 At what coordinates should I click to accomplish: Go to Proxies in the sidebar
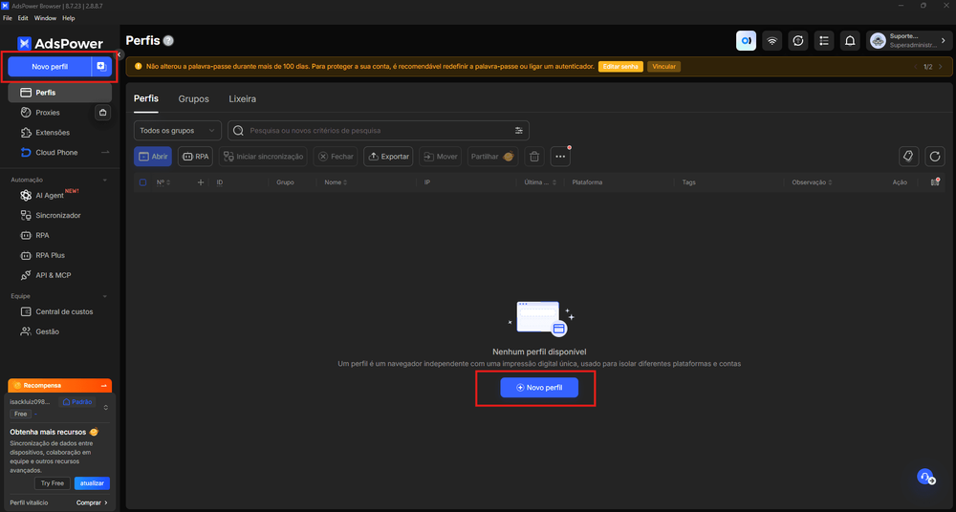pos(48,113)
